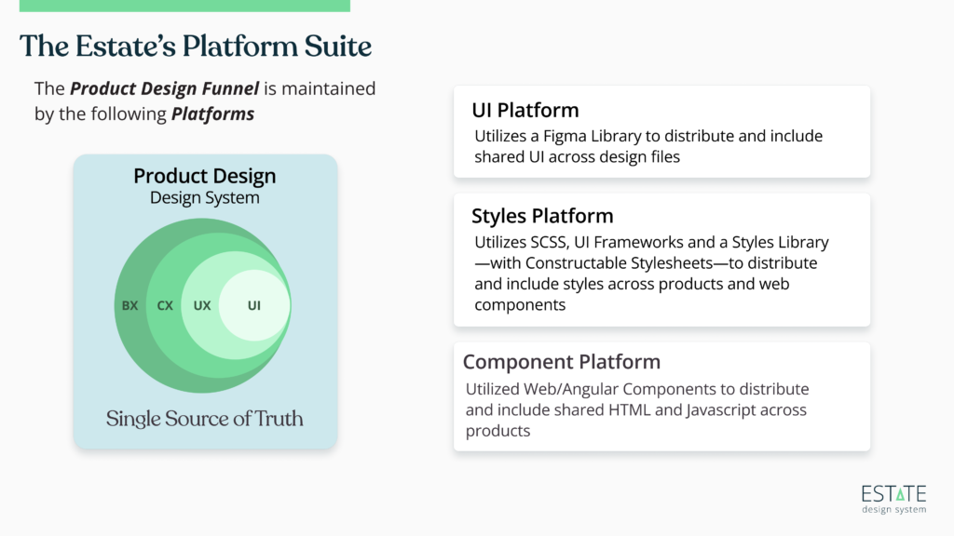Screen dimensions: 954x536
Task: Select the 'Product Design' diagram heading
Action: click(204, 176)
